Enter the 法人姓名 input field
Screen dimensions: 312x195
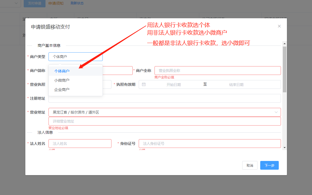point(80,144)
